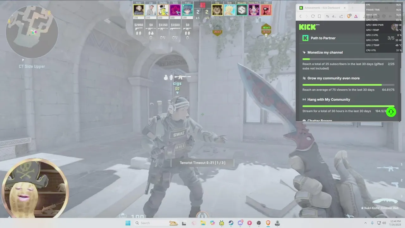Click the Hang with My Community progress bar
The image size is (405, 228).
point(348,106)
